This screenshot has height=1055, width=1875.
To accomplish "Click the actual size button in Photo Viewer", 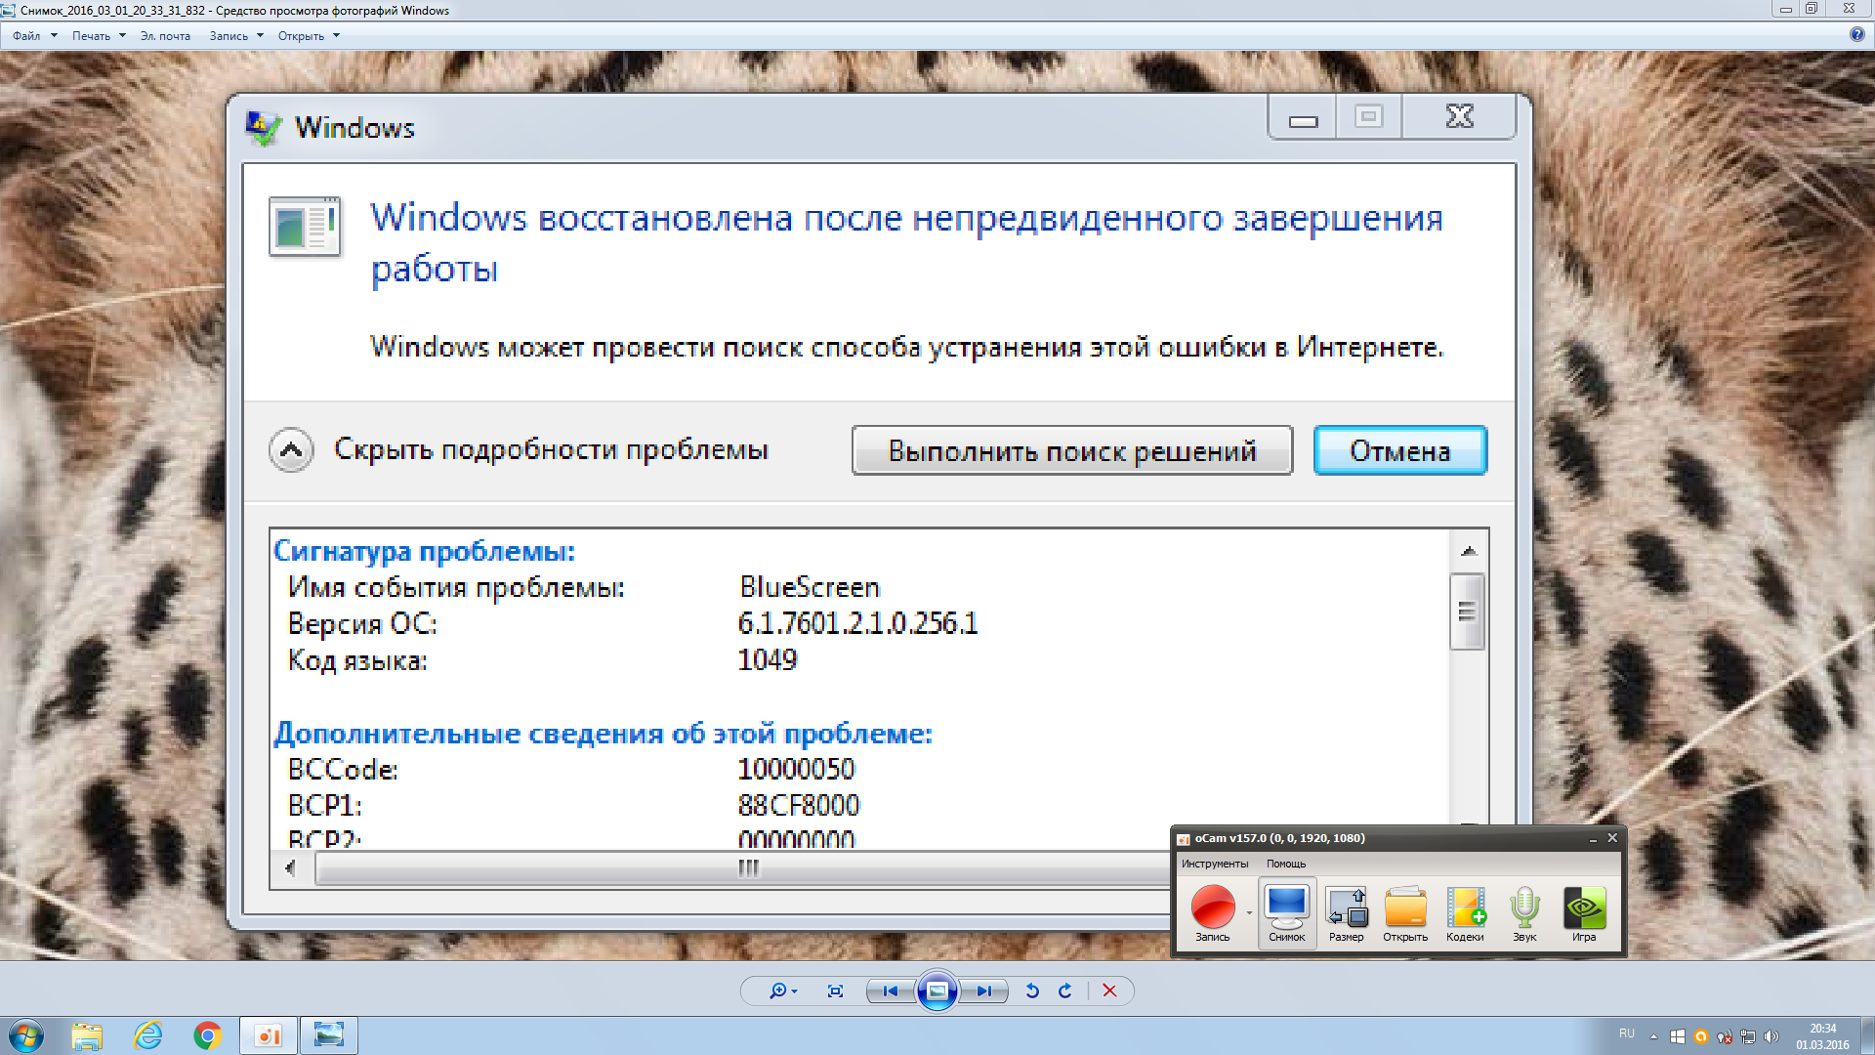I will coord(835,991).
